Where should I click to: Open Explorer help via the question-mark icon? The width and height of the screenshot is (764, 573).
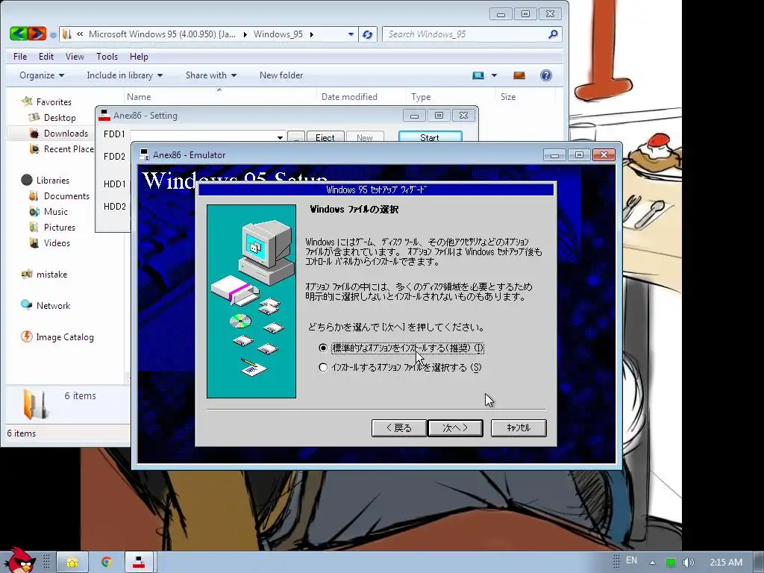click(545, 75)
